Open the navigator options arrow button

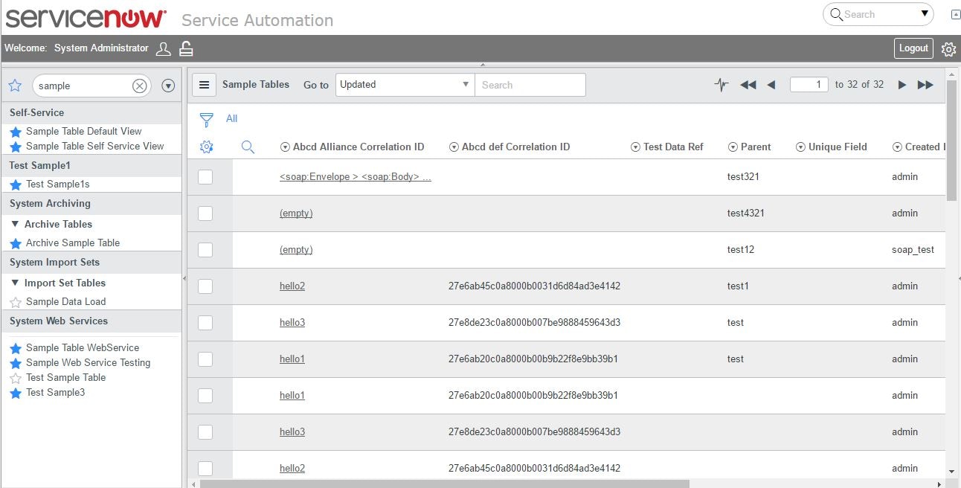point(168,86)
